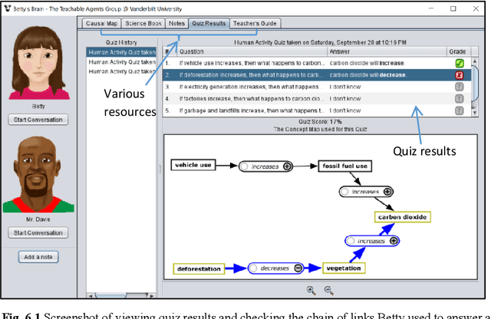The image size is (491, 319).
Task: Select the carbon dioxide concept node
Action: tap(401, 217)
